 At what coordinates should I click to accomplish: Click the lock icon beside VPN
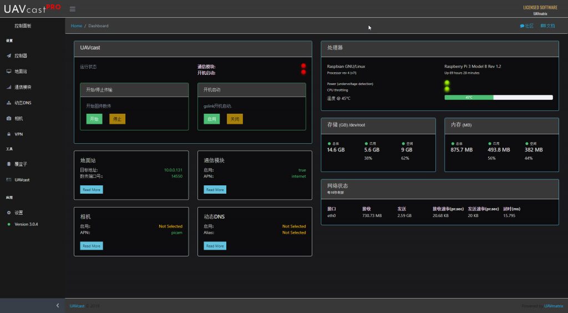(x=9, y=134)
